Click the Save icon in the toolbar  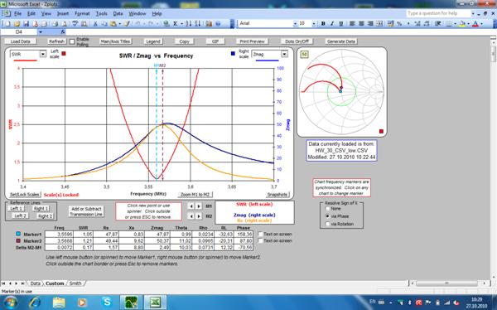tap(26, 23)
